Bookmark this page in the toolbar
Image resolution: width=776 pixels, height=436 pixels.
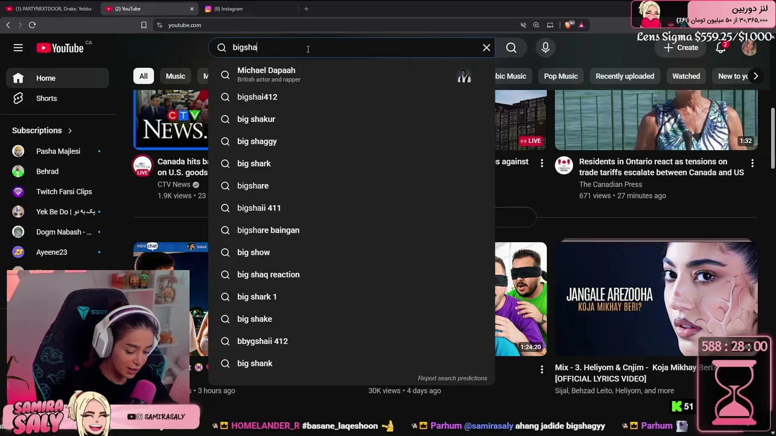point(144,25)
